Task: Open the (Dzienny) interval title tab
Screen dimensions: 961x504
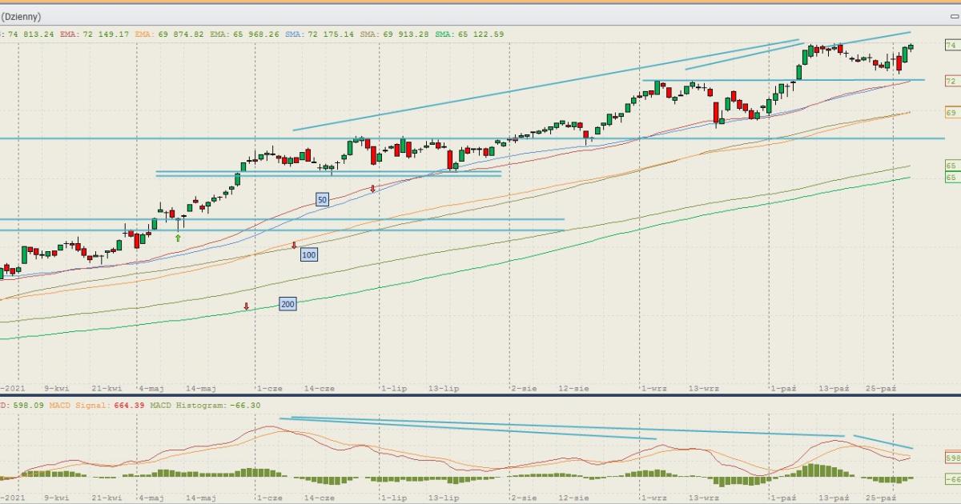Action: 21,16
